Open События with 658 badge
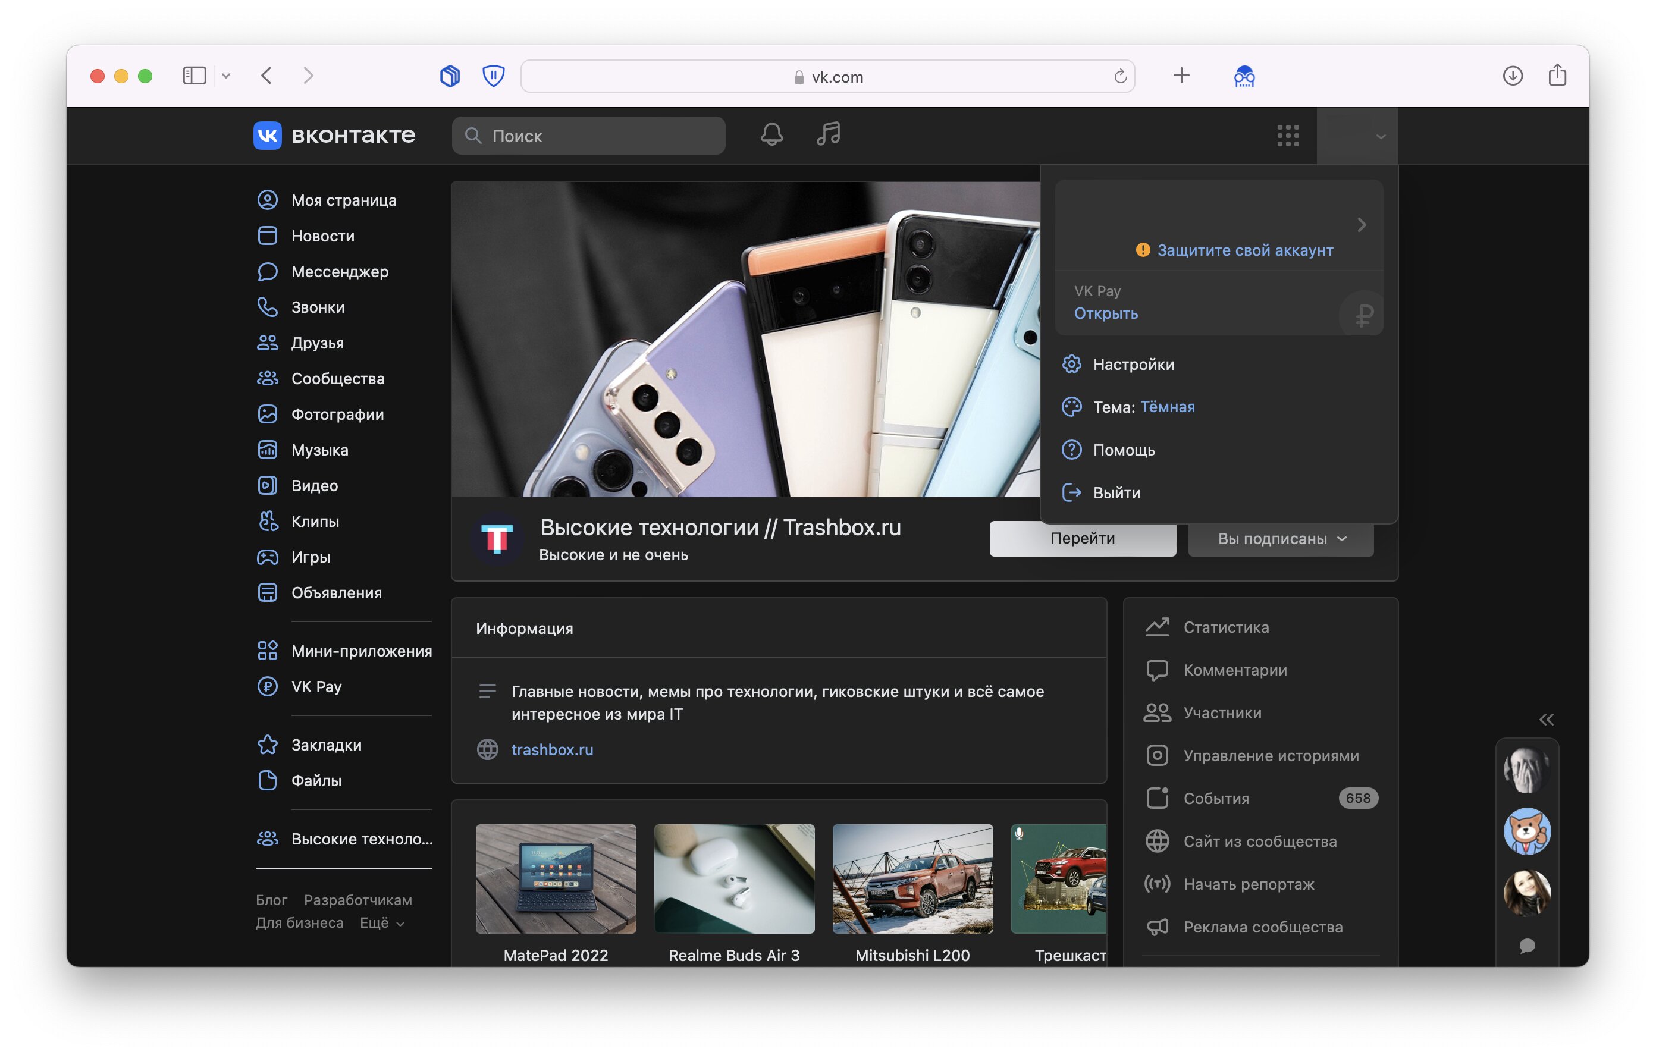Screen dimensions: 1656x1055 point(1260,799)
